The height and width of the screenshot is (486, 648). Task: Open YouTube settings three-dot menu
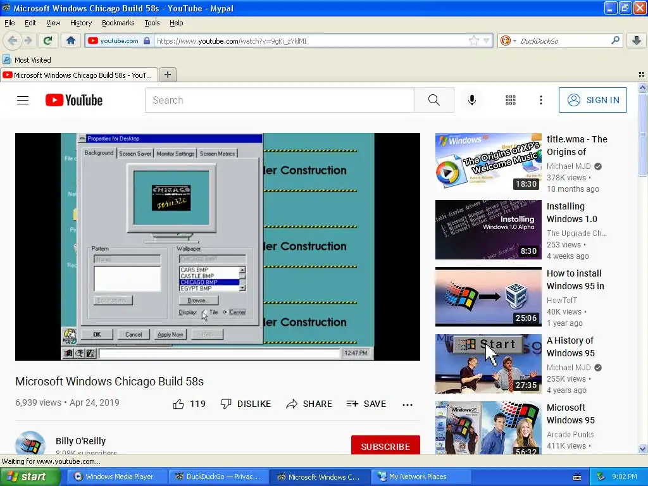[x=540, y=100]
